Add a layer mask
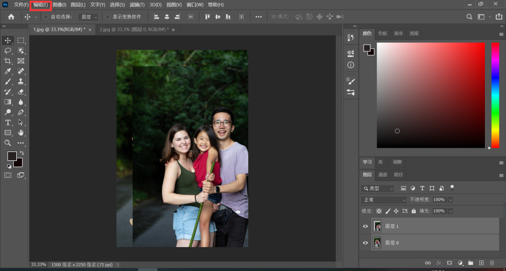This screenshot has height=271, width=506. [x=449, y=263]
